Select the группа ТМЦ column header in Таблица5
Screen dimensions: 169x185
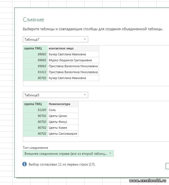(x=35, y=104)
